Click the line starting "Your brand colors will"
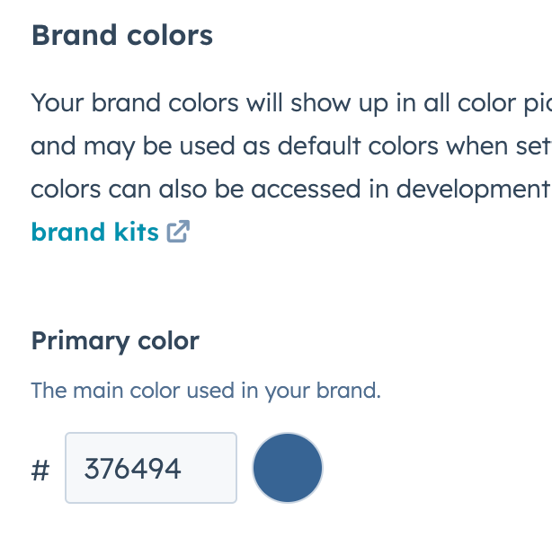The image size is (552, 546). click(x=288, y=102)
